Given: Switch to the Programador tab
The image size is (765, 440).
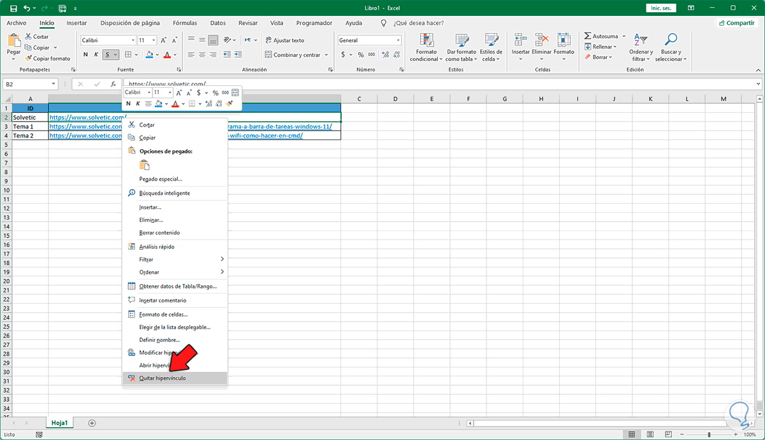Looking at the screenshot, I should [314, 23].
